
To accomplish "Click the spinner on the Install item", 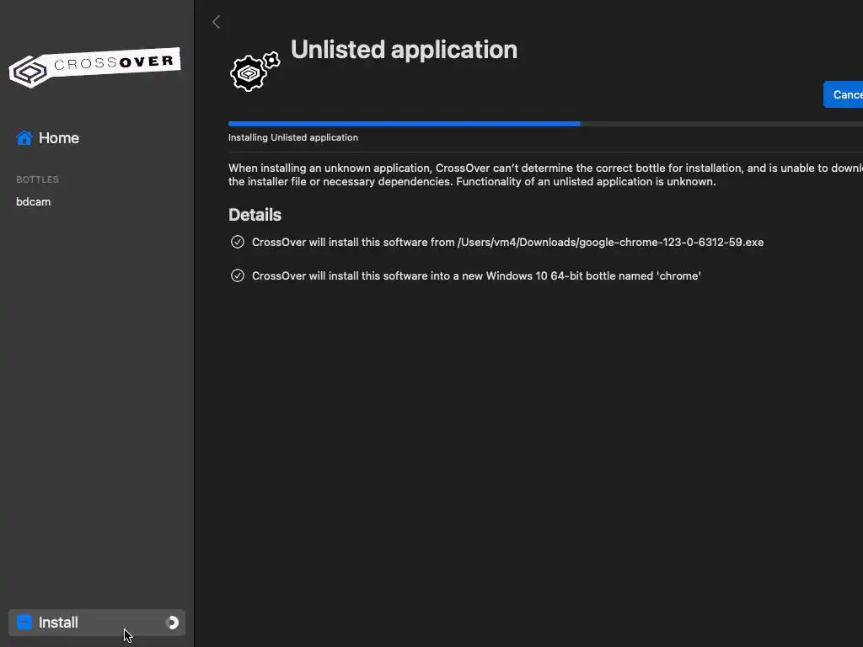I will (173, 623).
